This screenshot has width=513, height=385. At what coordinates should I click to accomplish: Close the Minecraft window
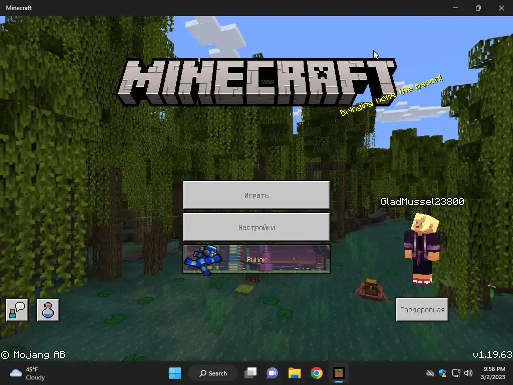(x=501, y=8)
